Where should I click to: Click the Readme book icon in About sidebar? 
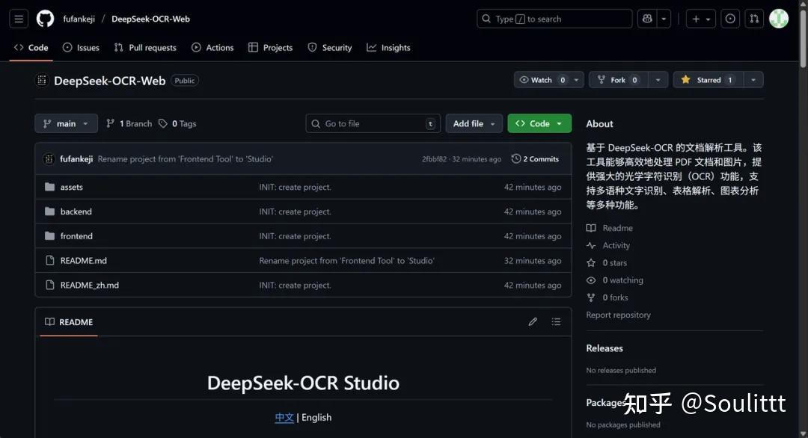[592, 228]
